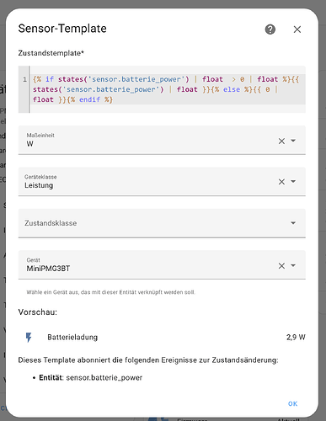326x421 pixels.
Task: Click the 'else' keyword in template code
Action: [x=232, y=89]
